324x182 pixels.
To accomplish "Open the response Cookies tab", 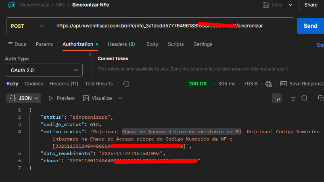I will (x=34, y=84).
